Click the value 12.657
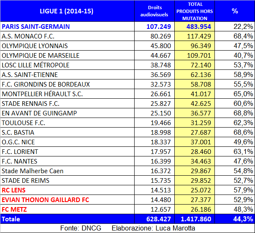The width and height of the screenshot is (255, 233). click(161, 209)
